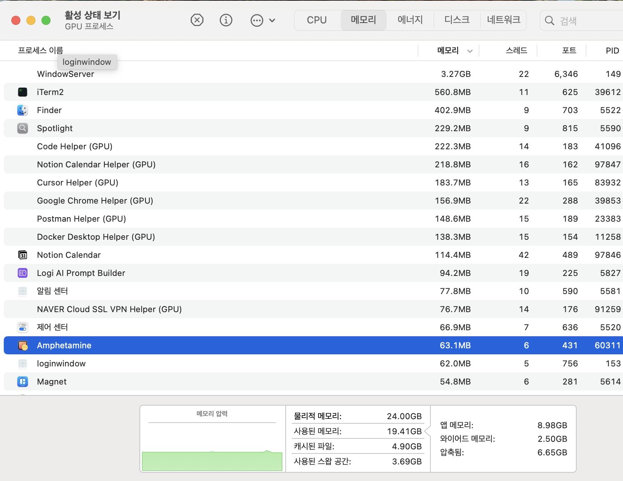Select the Code Helper (GPU) row

pyautogui.click(x=313, y=146)
